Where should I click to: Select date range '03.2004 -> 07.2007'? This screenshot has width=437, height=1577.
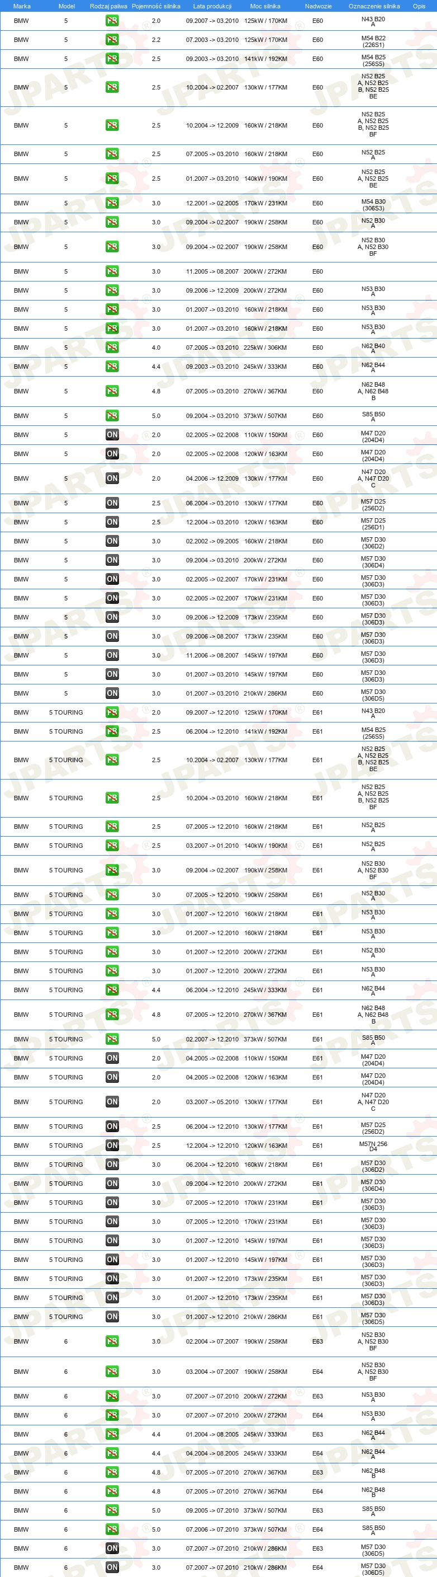pyautogui.click(x=212, y=1371)
